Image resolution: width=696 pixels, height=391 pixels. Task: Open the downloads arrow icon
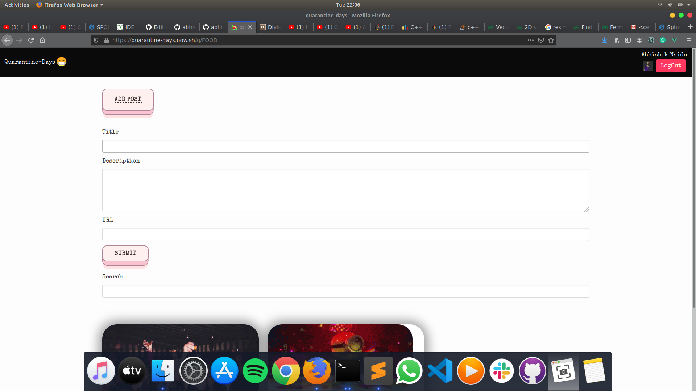point(605,40)
